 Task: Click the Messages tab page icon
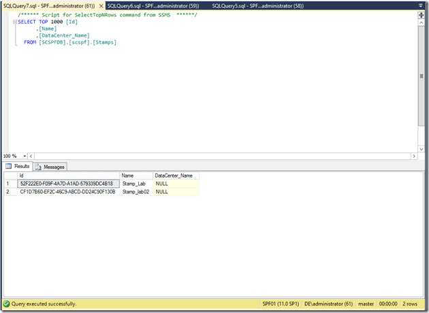[39, 166]
